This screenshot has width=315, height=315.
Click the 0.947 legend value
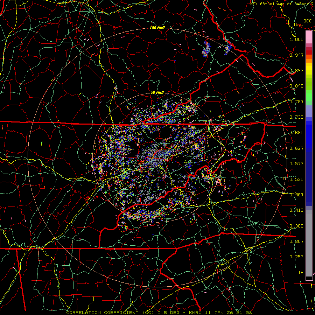(296, 55)
